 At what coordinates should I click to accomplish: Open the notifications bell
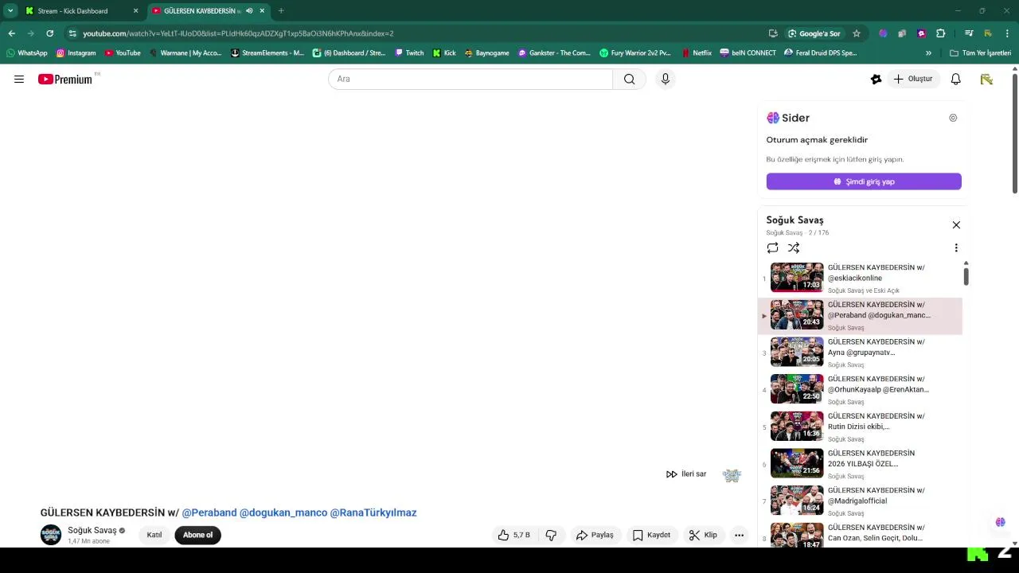pyautogui.click(x=956, y=79)
